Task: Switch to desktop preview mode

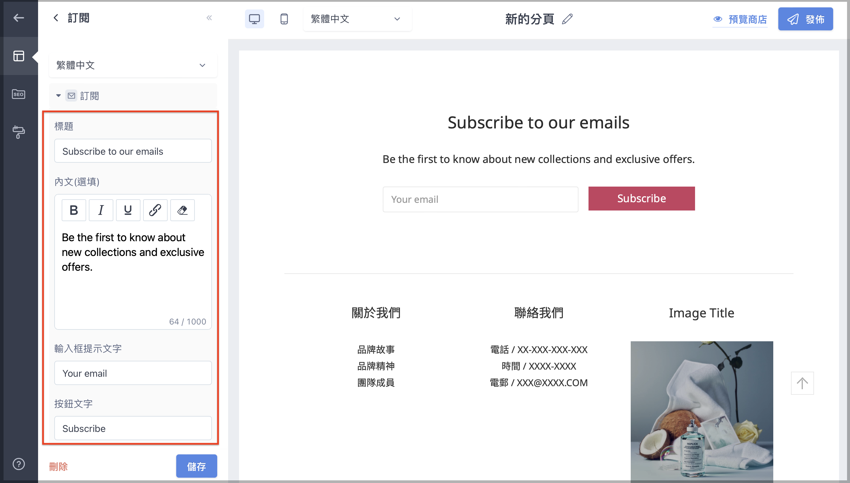Action: [x=254, y=19]
